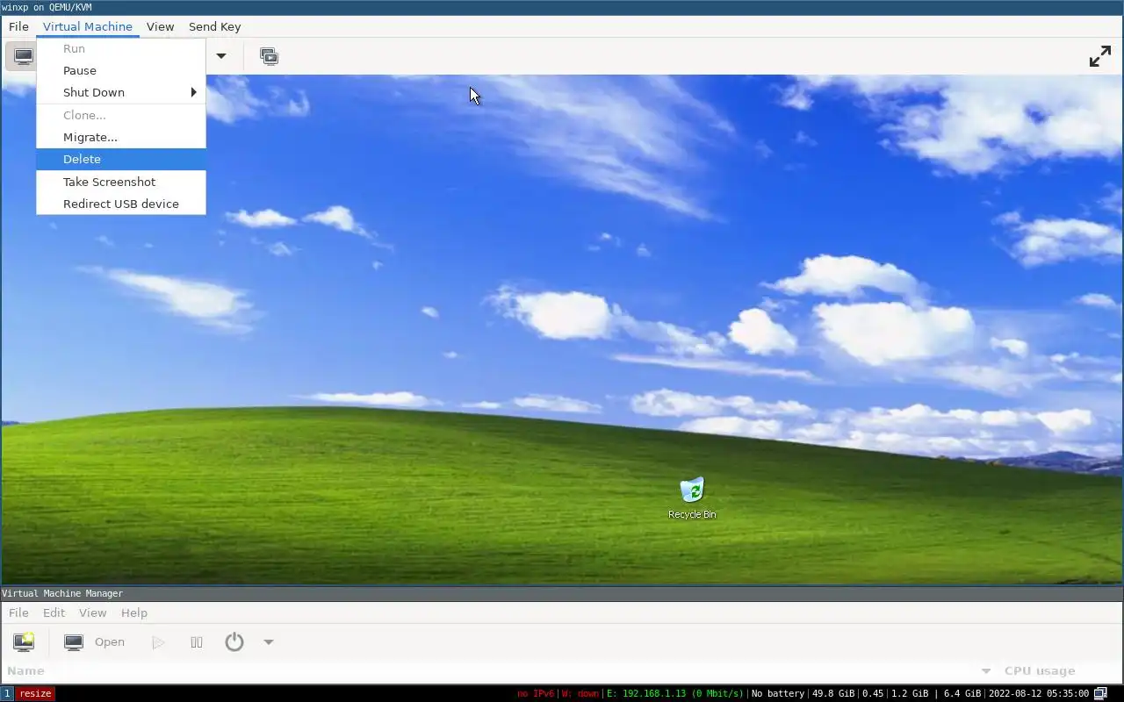Select Redirect USB device entry
The height and width of the screenshot is (702, 1124).
coord(121,204)
